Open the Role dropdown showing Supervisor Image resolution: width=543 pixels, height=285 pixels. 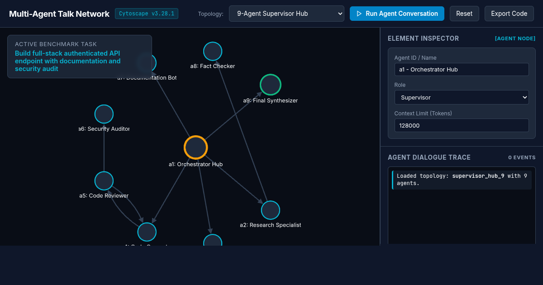pos(462,97)
